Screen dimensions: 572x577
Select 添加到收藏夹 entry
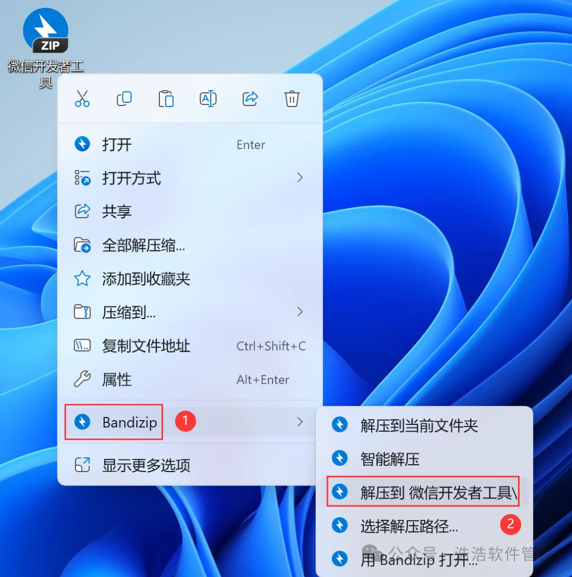click(190, 279)
